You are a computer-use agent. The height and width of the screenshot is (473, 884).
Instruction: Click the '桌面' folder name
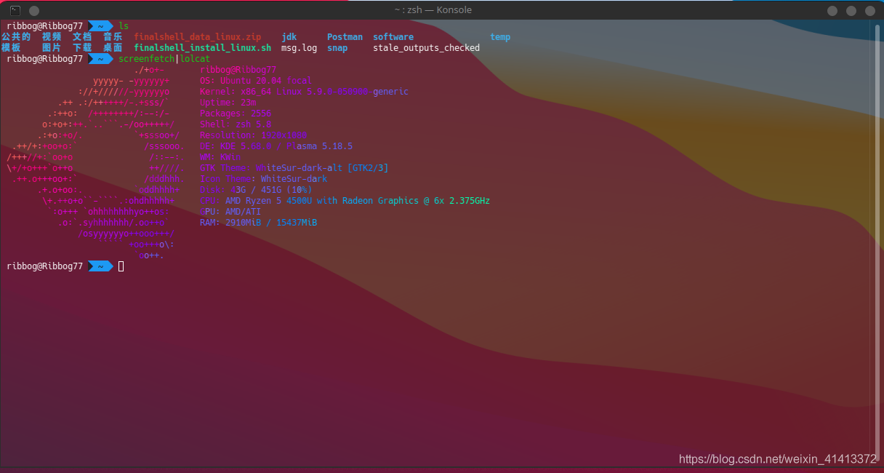113,48
